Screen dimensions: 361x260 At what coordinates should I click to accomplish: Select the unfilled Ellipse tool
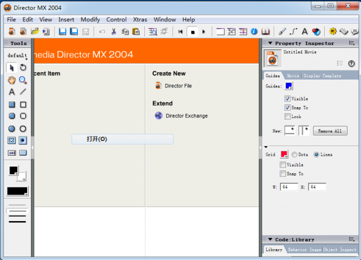click(x=23, y=129)
